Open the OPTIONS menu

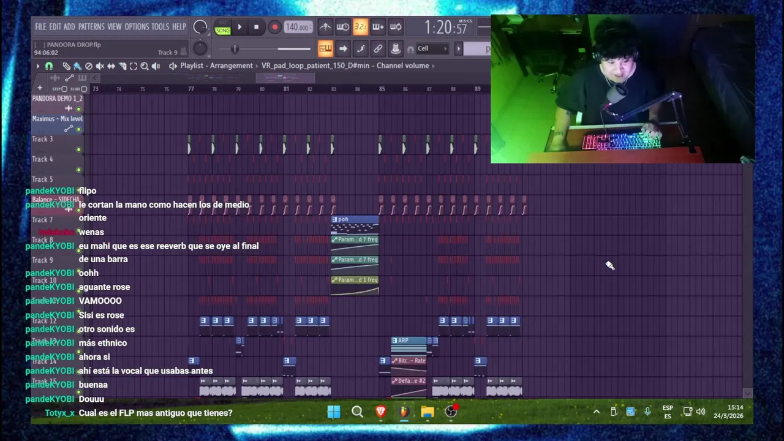click(137, 27)
